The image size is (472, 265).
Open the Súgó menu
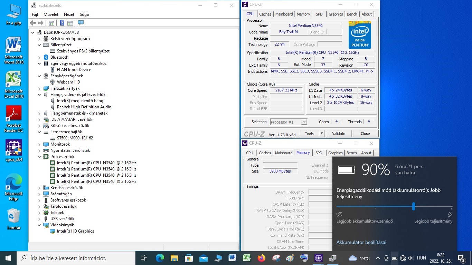(x=84, y=14)
